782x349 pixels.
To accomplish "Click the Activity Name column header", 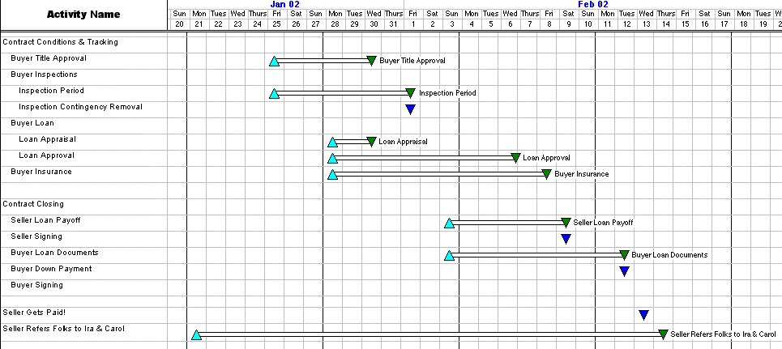I will coord(83,15).
